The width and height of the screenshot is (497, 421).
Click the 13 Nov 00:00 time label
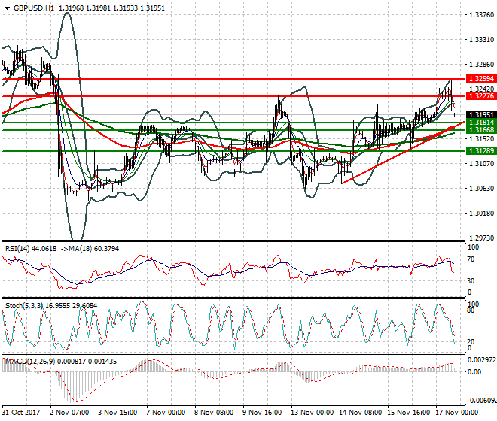[x=313, y=413]
